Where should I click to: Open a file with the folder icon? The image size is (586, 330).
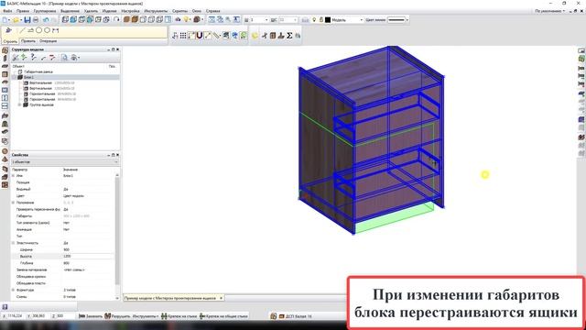[x=16, y=20]
